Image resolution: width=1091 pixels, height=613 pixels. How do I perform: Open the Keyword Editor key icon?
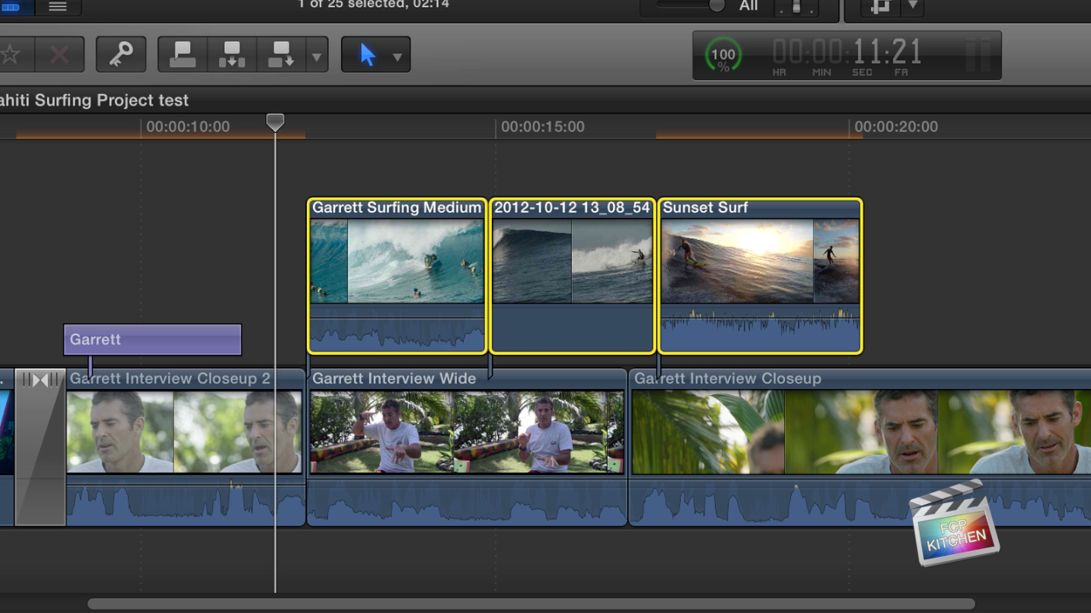[x=120, y=54]
